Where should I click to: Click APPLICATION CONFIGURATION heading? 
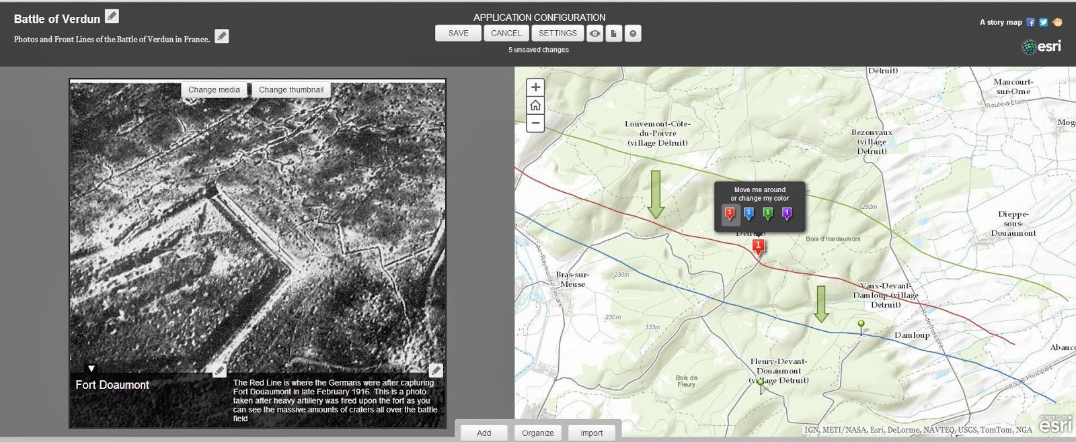point(539,17)
